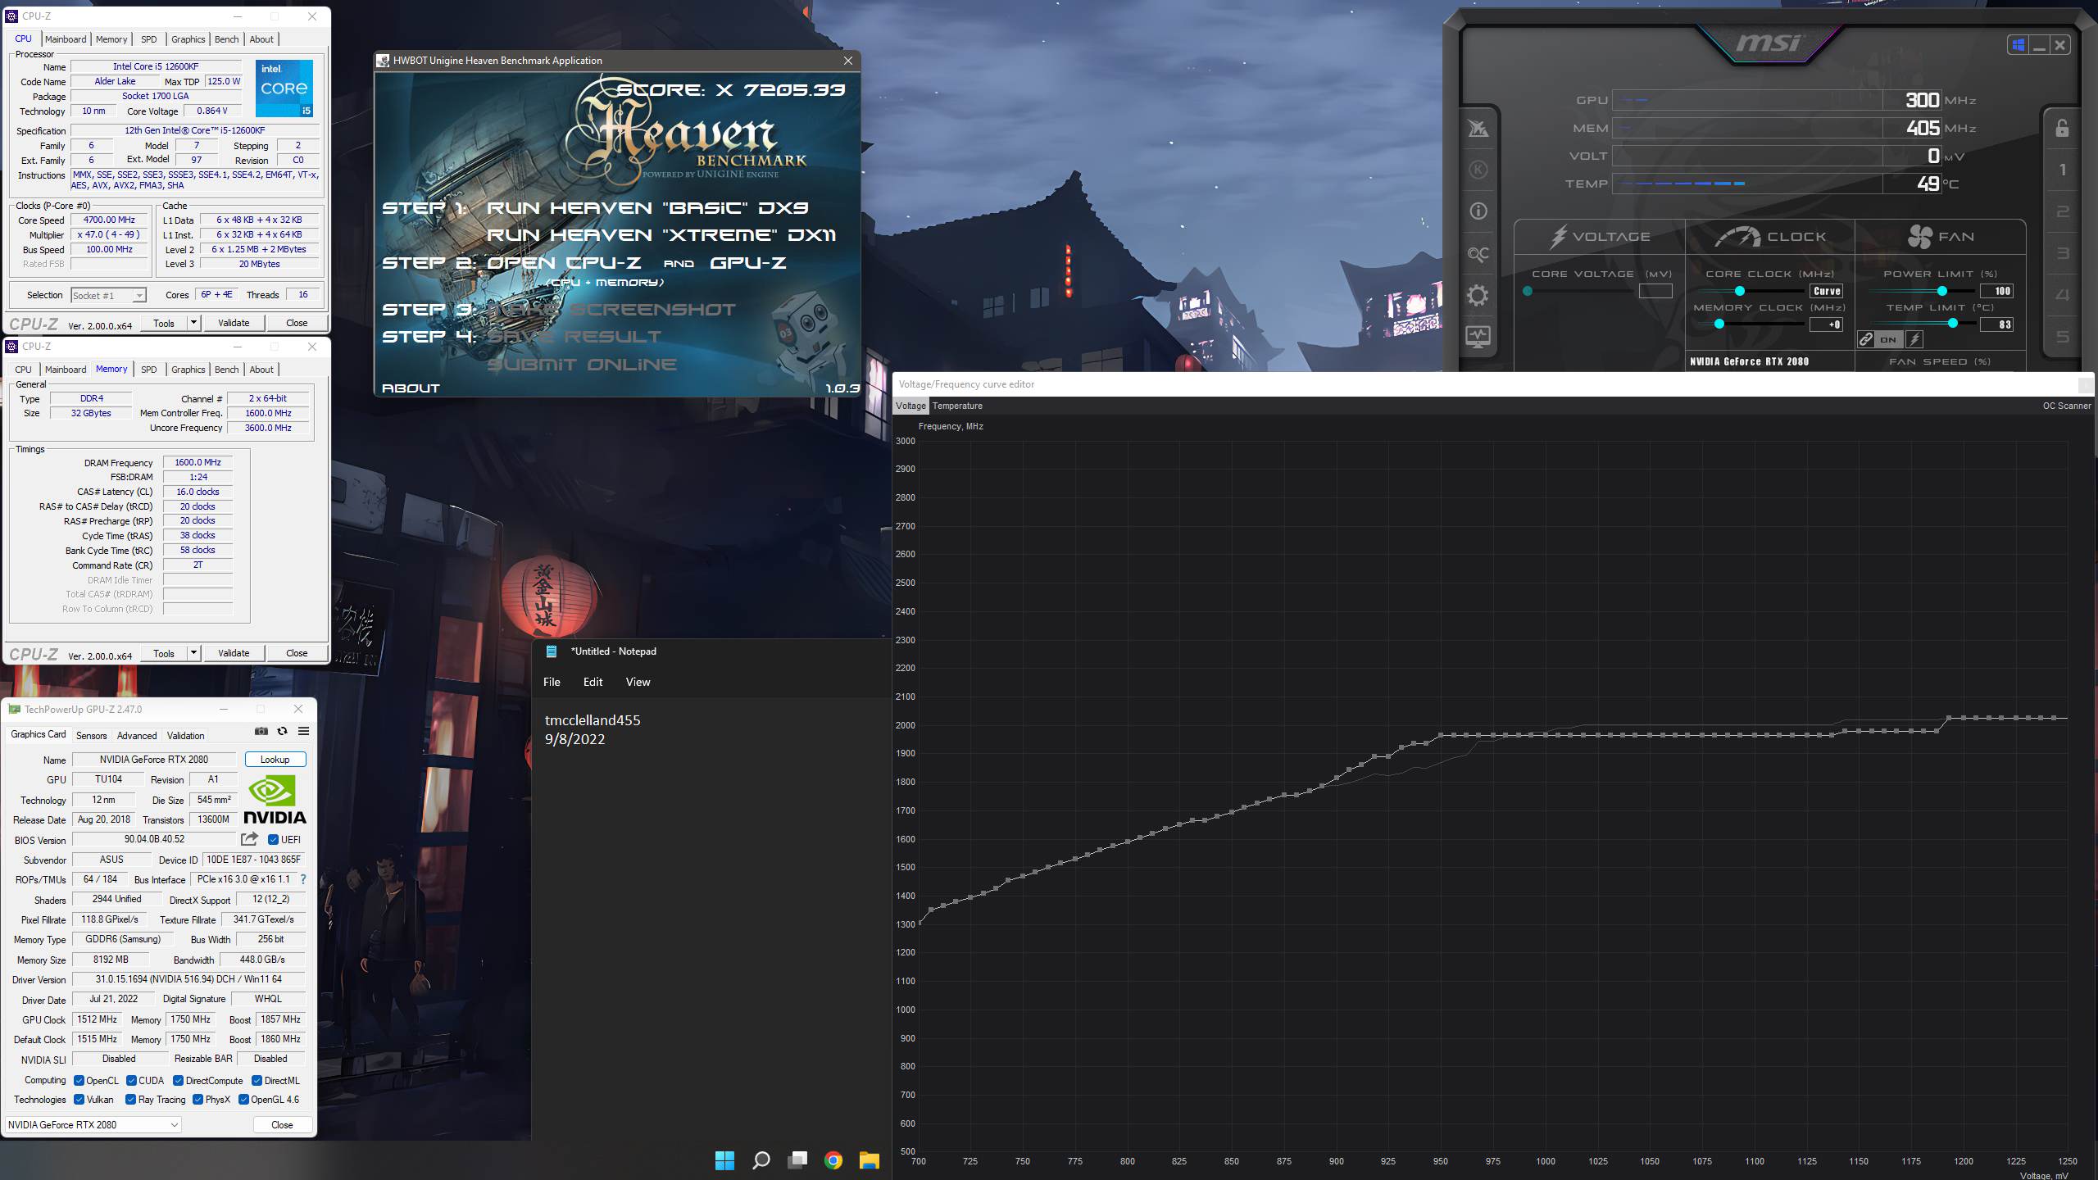Click Run Heaven Basic DX9
Image resolution: width=2098 pixels, height=1180 pixels.
pyautogui.click(x=647, y=208)
